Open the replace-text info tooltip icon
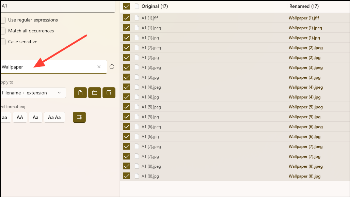This screenshot has height=197, width=350. [112, 66]
